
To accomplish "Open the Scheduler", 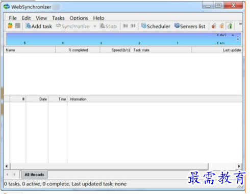I will coord(156,26).
